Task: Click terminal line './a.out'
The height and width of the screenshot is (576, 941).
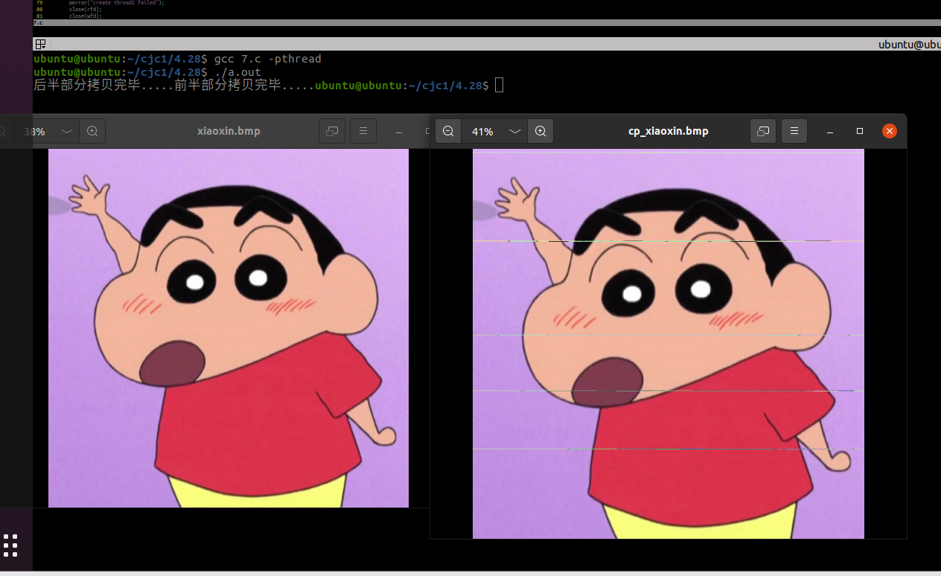Action: pos(237,72)
